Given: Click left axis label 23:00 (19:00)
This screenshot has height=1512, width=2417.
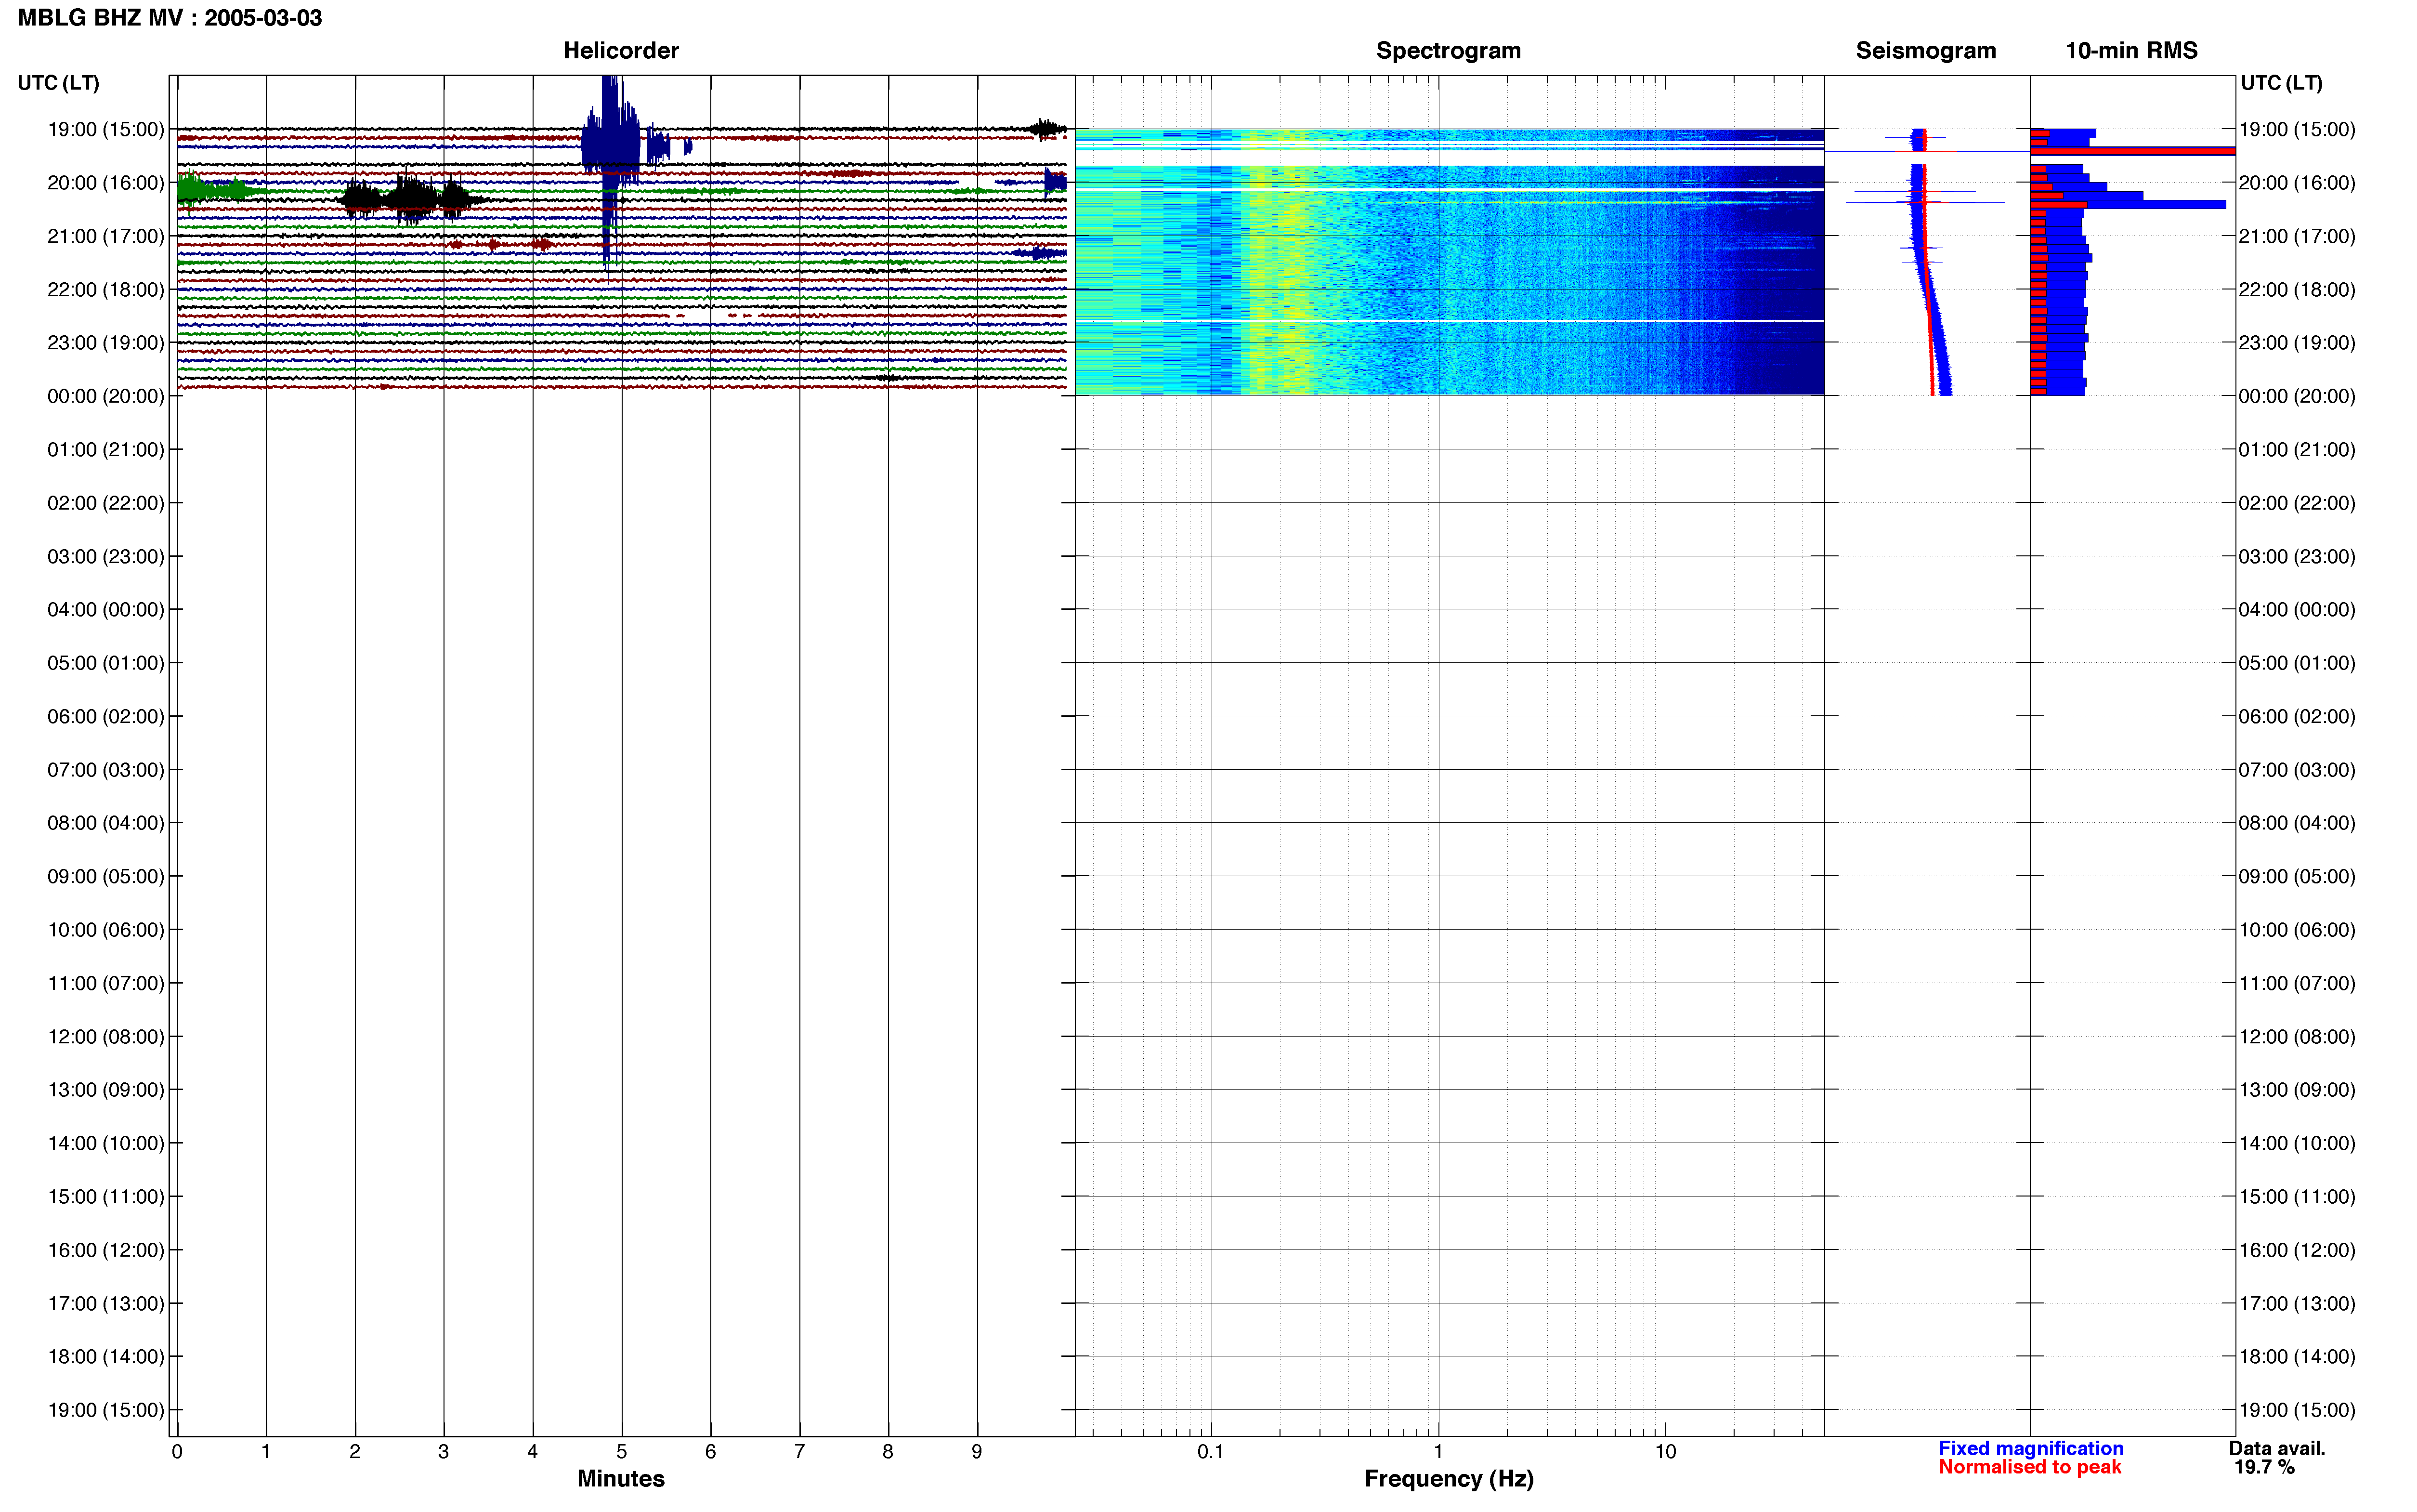Looking at the screenshot, I should point(106,342).
